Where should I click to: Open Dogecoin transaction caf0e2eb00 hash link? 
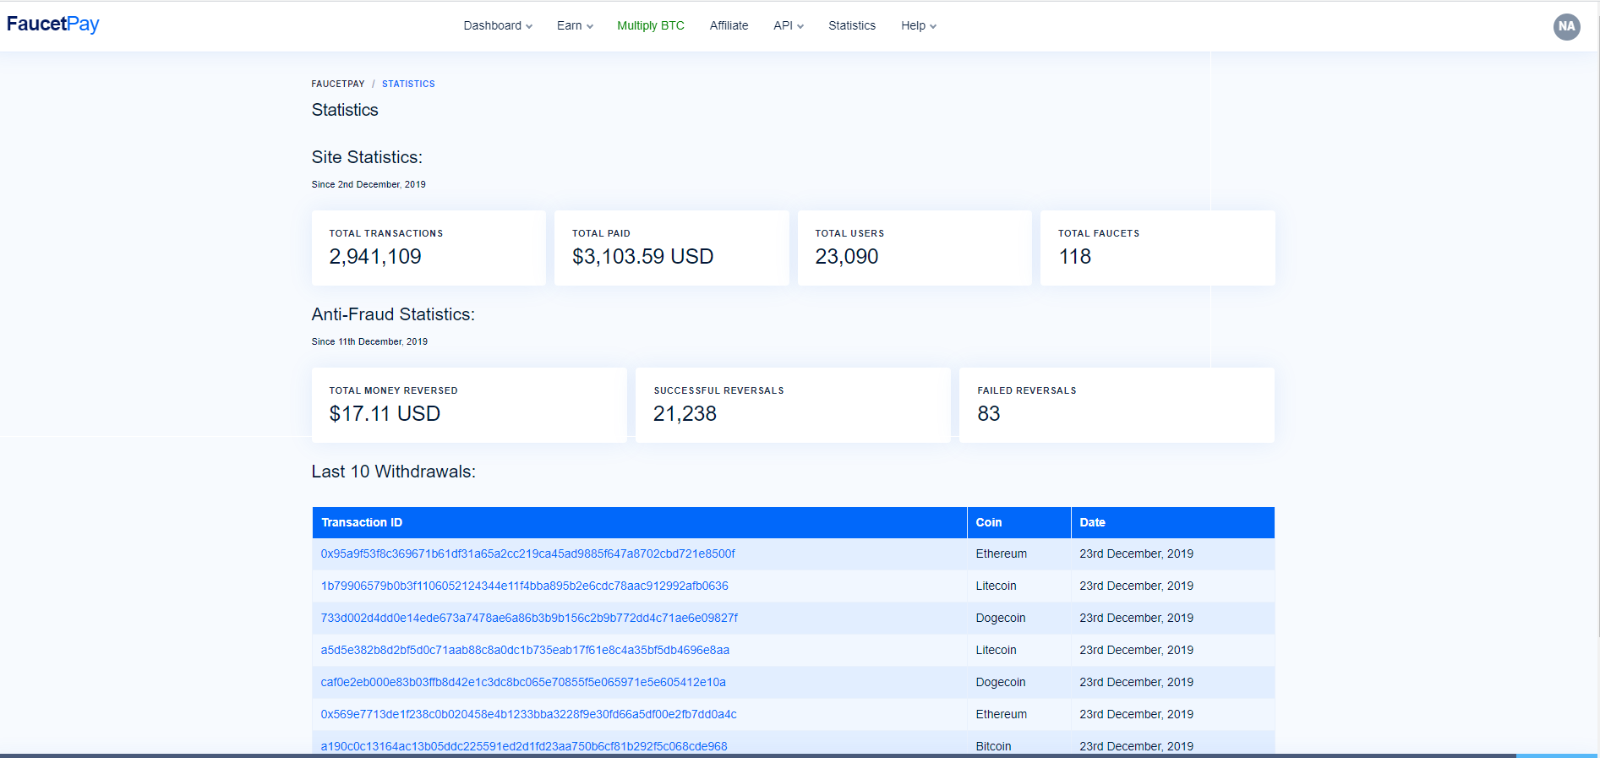click(x=523, y=683)
